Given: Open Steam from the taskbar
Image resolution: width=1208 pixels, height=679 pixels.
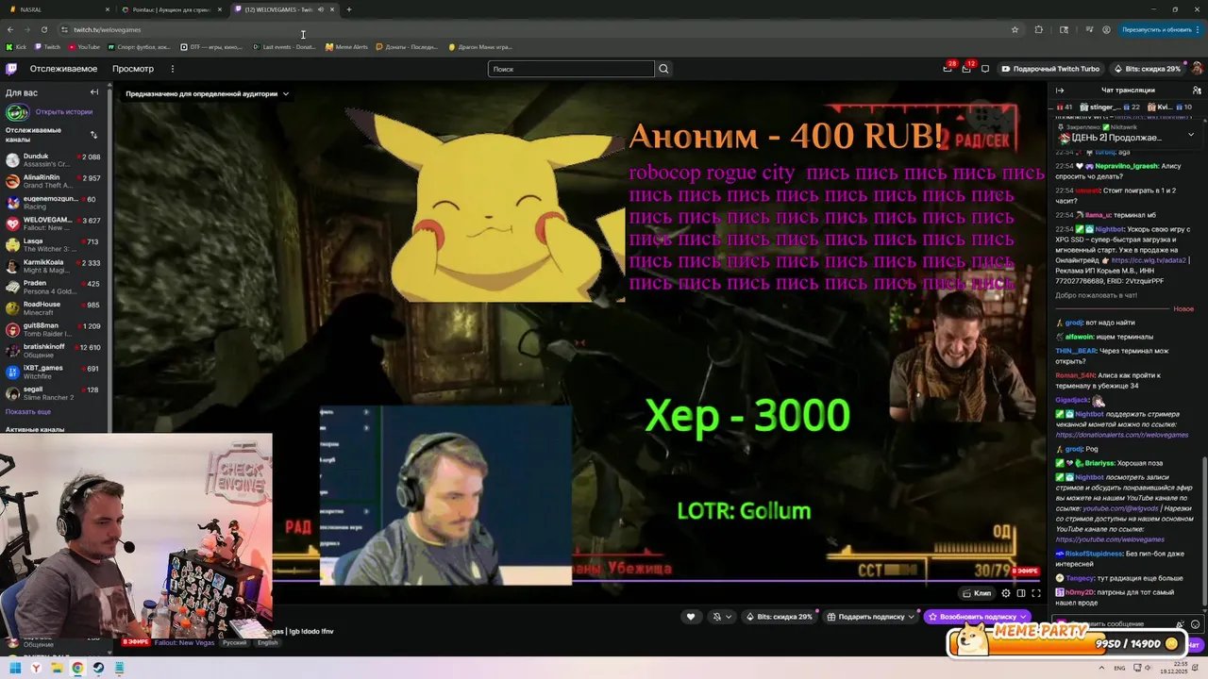Looking at the screenshot, I should (98, 668).
